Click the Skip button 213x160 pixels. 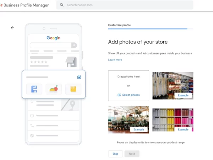tap(115, 154)
